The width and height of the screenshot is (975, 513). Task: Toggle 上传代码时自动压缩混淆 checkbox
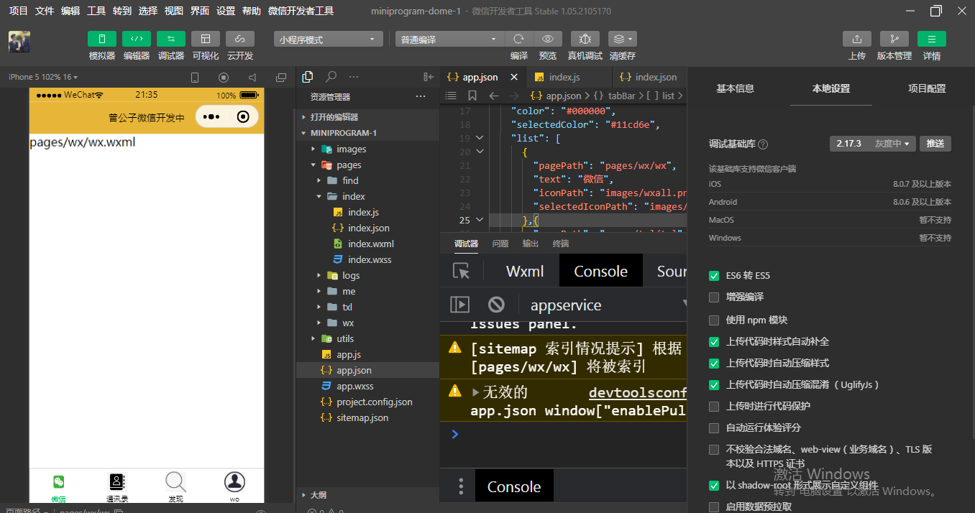pyautogui.click(x=714, y=384)
